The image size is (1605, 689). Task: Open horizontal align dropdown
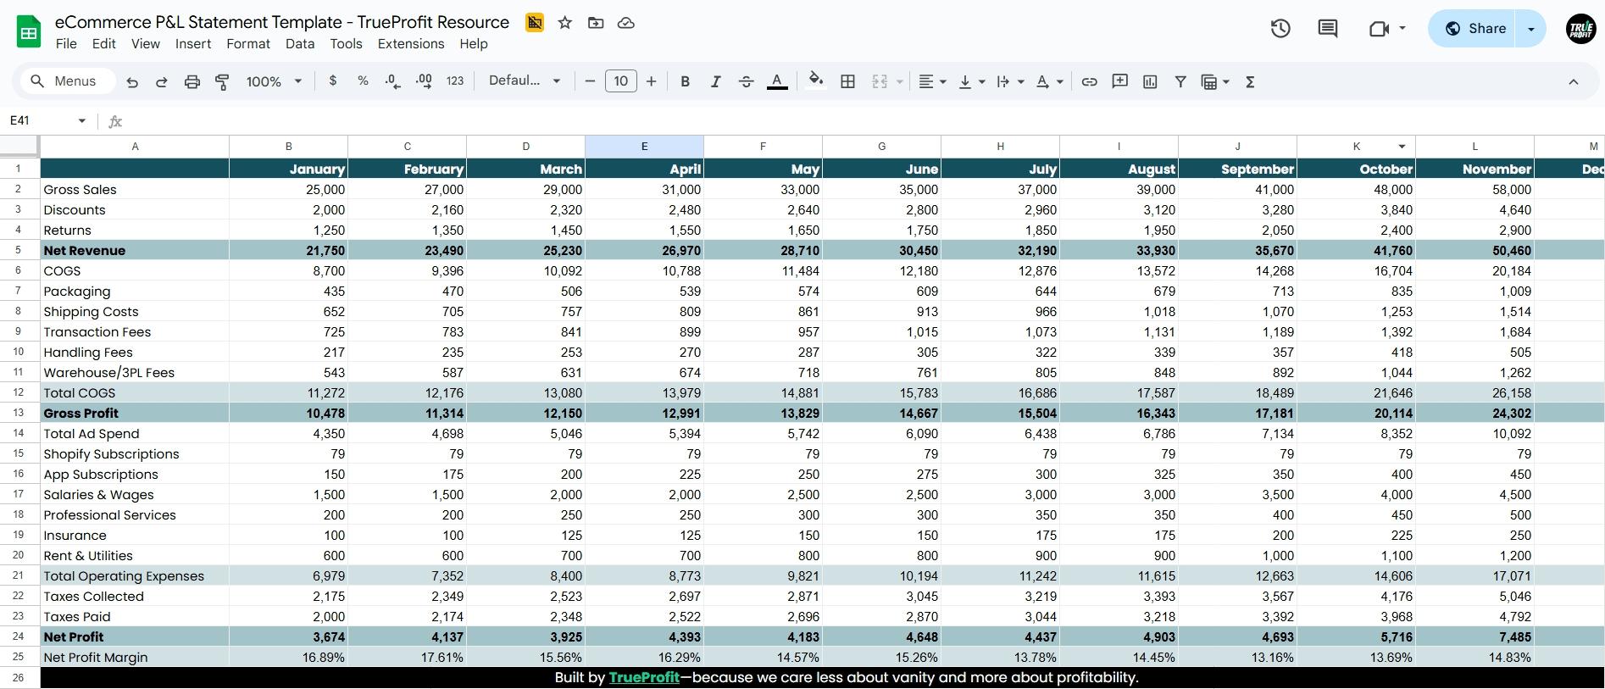point(932,82)
